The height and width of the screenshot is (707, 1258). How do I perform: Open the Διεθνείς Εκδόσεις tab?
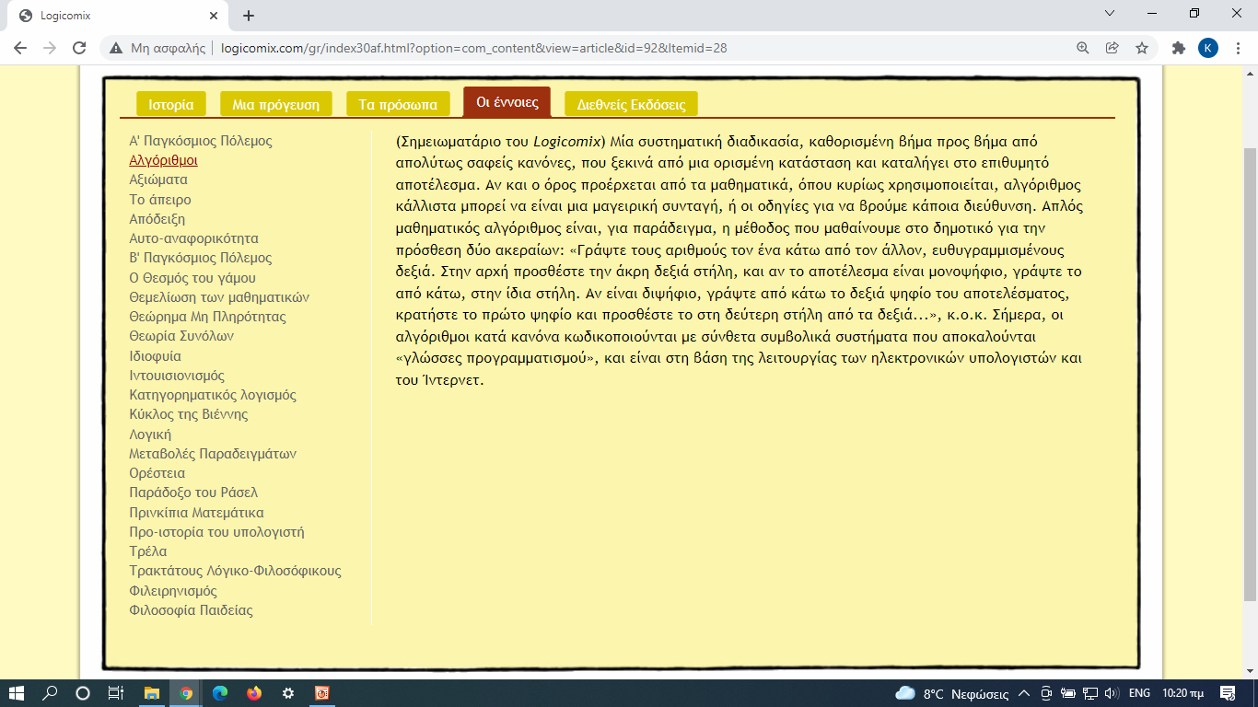pyautogui.click(x=631, y=104)
